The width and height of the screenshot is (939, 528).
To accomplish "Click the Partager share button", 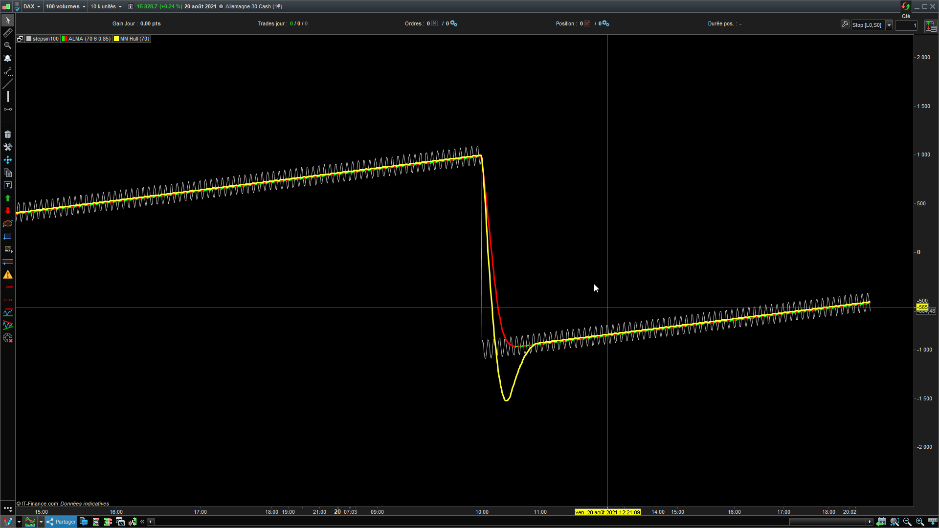I will (61, 522).
